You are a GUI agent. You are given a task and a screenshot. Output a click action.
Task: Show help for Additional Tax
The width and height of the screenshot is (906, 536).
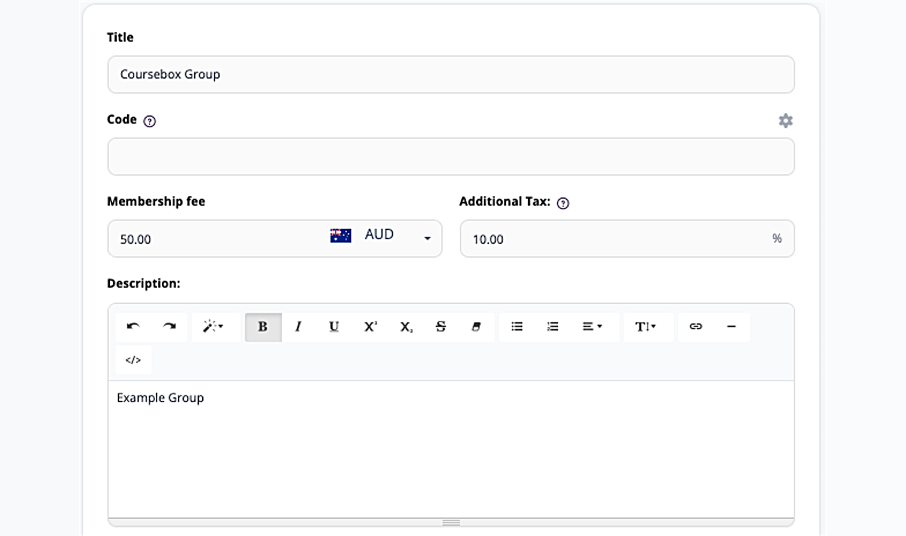click(x=563, y=203)
